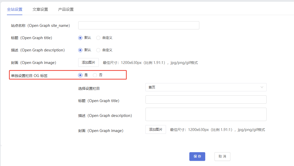The width and height of the screenshot is (294, 166).
Task: Select 默认 for the top 标题 Open Graph title
Action: pos(80,38)
